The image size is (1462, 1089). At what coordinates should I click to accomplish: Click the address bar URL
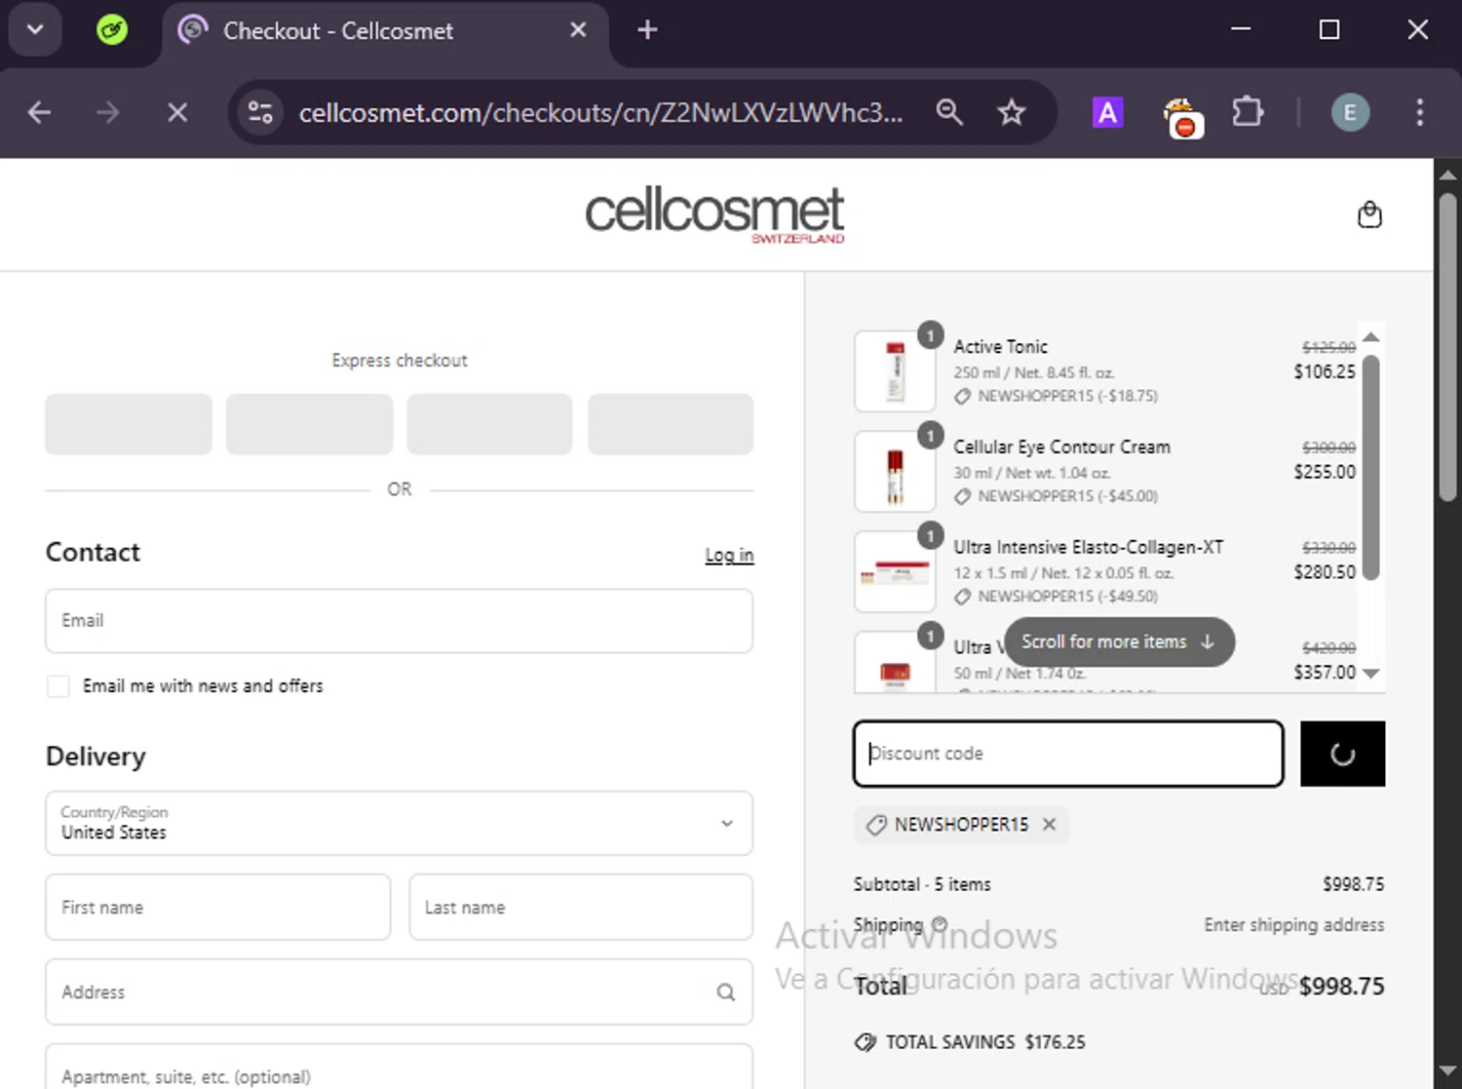click(x=600, y=113)
